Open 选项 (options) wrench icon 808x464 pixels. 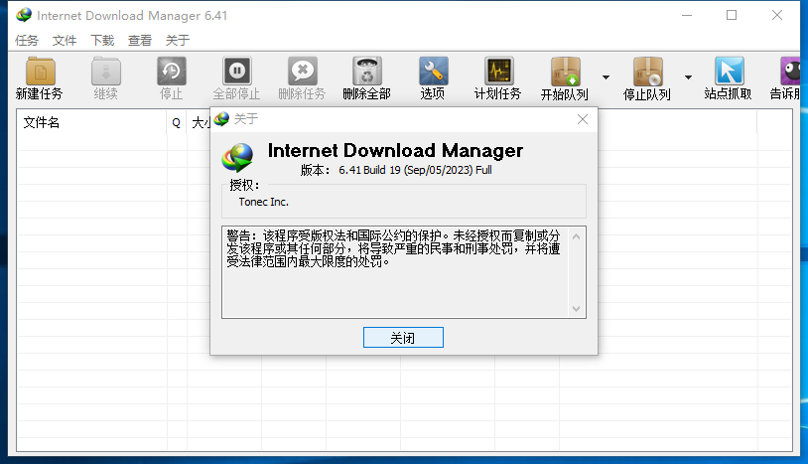click(433, 72)
